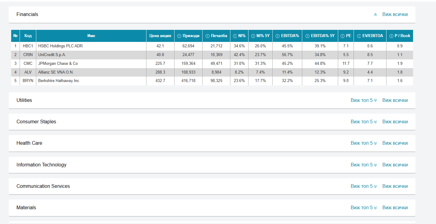Click share price 432.7 for Berkshire
The image size is (436, 224).
(x=160, y=81)
